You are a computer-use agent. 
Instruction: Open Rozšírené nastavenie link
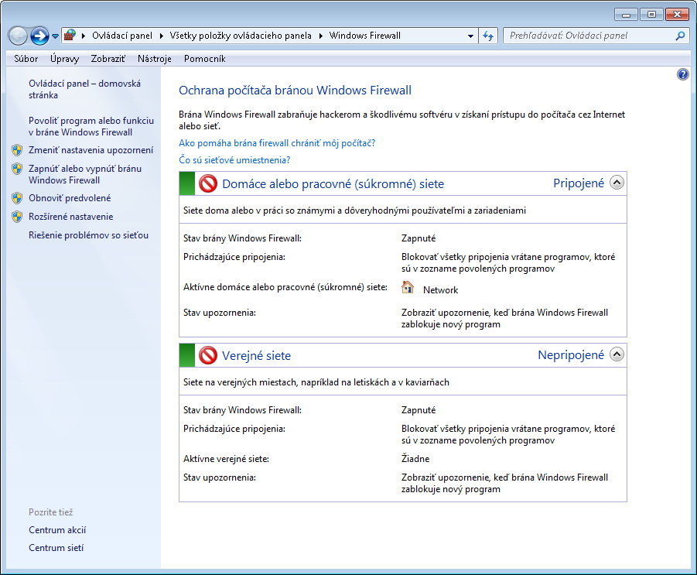coord(70,217)
